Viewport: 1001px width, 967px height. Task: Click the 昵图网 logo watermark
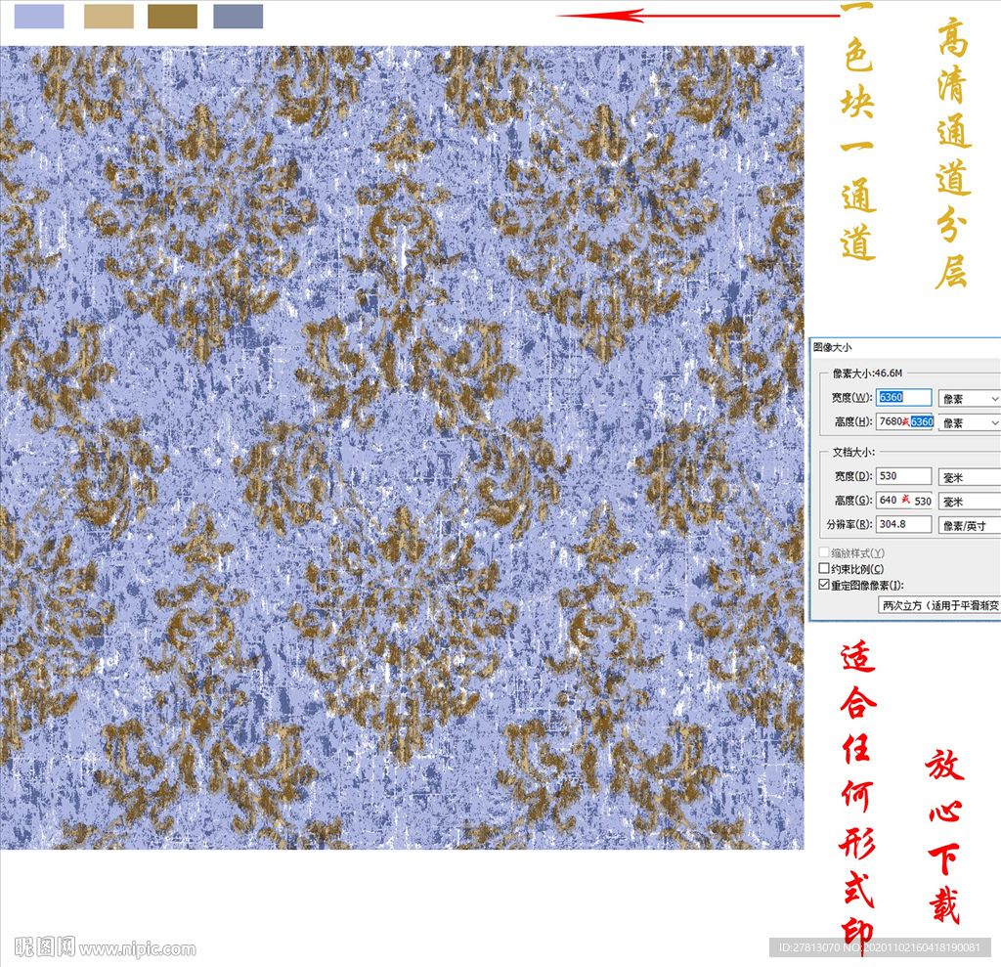45,947
